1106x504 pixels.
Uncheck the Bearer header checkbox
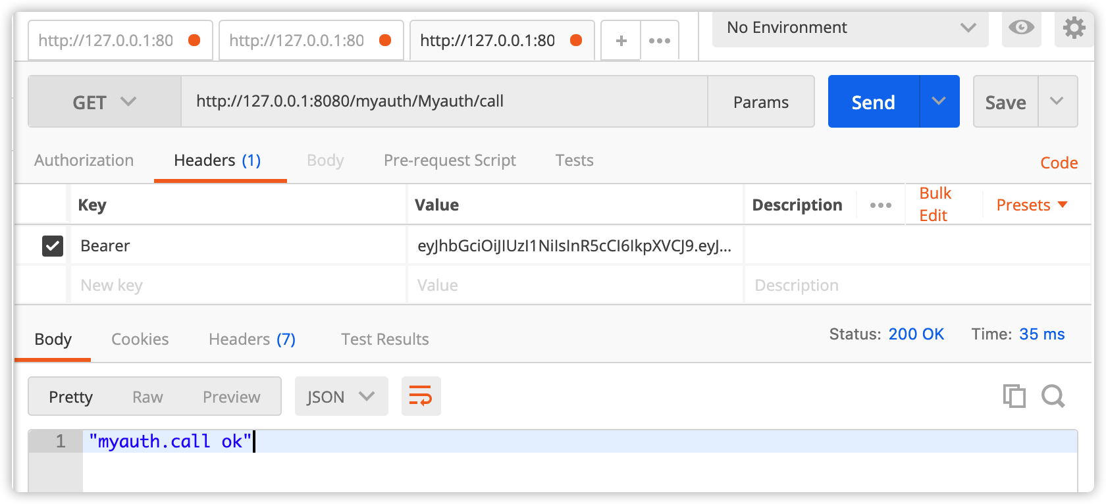(x=53, y=246)
